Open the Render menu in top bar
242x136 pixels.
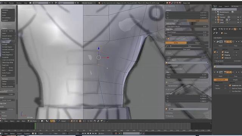pyautogui.click(x=11, y=3)
